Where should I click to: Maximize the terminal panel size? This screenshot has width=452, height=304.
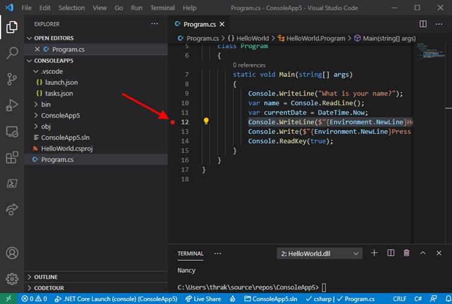[x=422, y=253]
